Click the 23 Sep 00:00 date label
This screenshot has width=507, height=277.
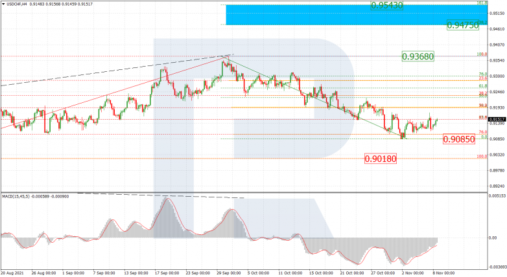[x=198, y=273]
